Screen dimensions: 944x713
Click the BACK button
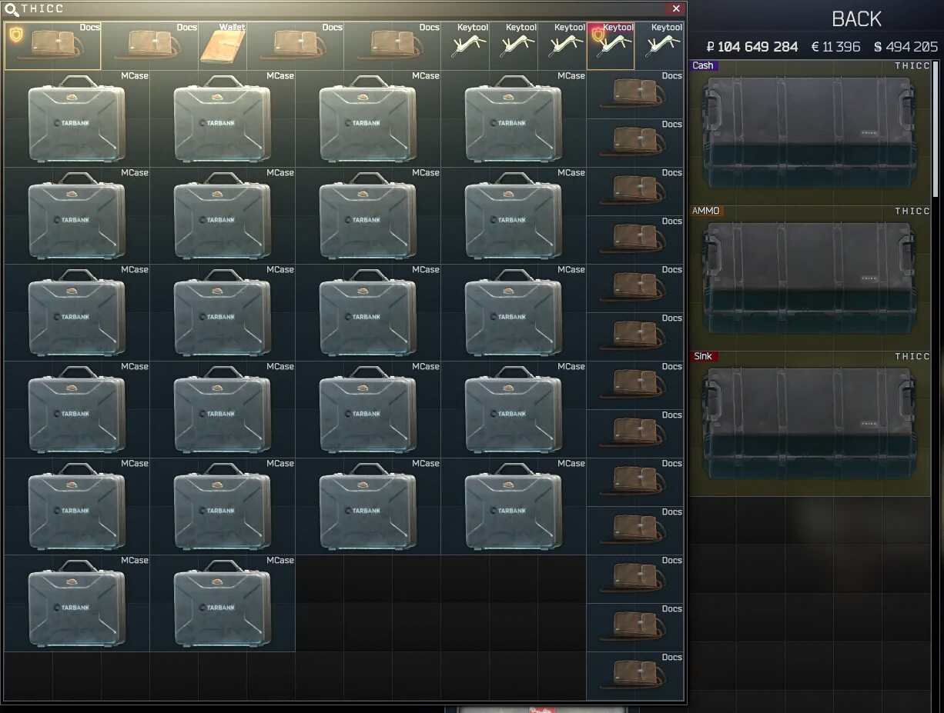coord(856,18)
